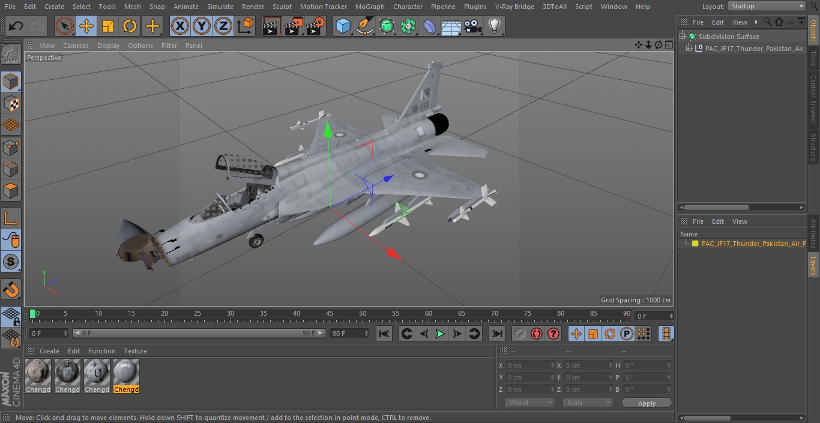This screenshot has height=423, width=820.
Task: Add a Subdivision Surface generator
Action: [x=387, y=26]
